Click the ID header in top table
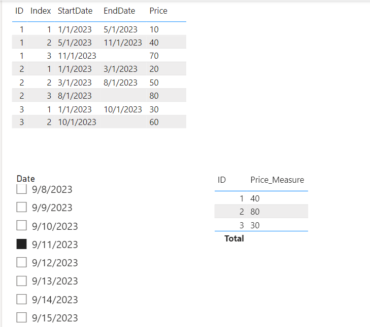The width and height of the screenshot is (370, 327). click(19, 11)
